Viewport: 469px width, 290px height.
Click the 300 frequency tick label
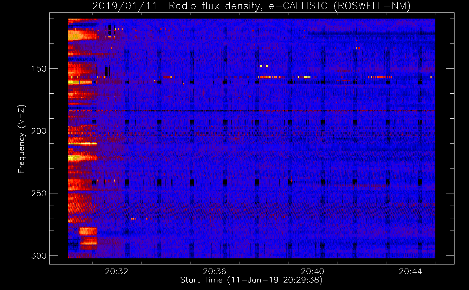[39, 256]
